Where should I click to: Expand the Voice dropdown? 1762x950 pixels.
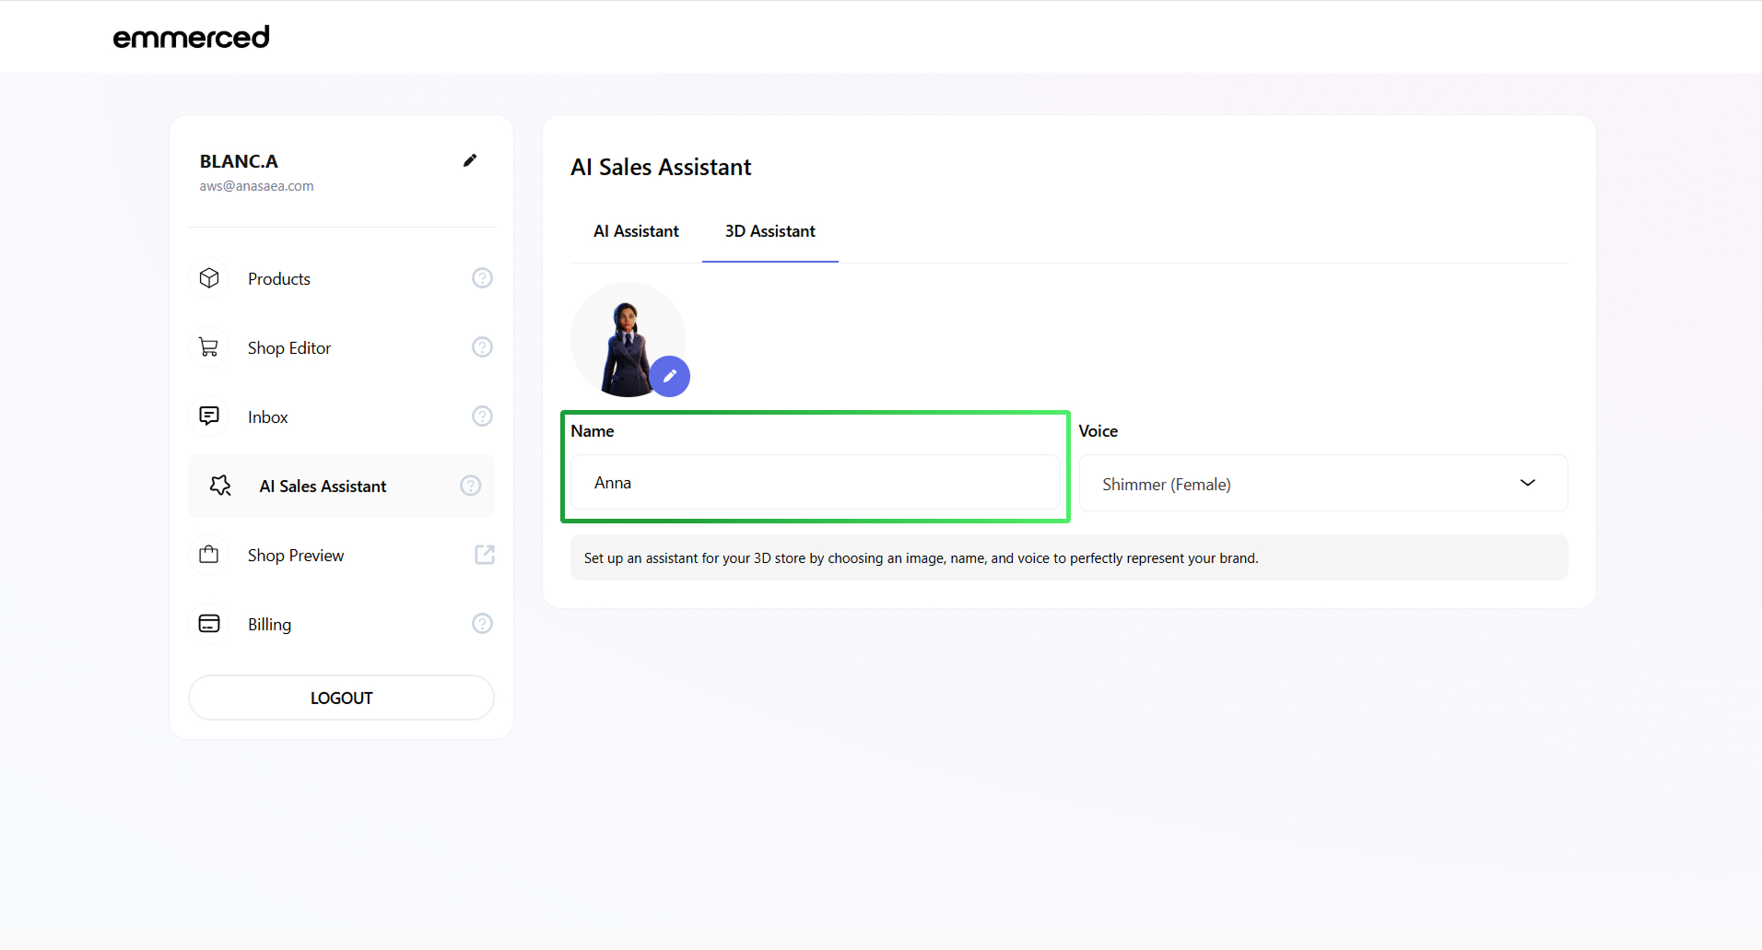[1322, 483]
